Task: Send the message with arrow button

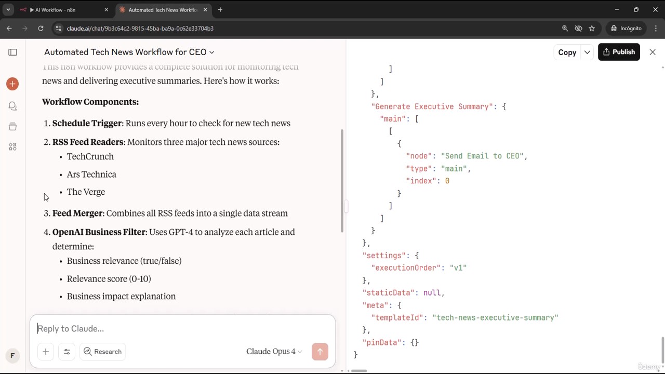Action: pos(320,352)
